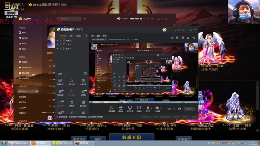Open message icon in 直播伴侣 title bar
This screenshot has width=260, height=146.
click(171, 30)
